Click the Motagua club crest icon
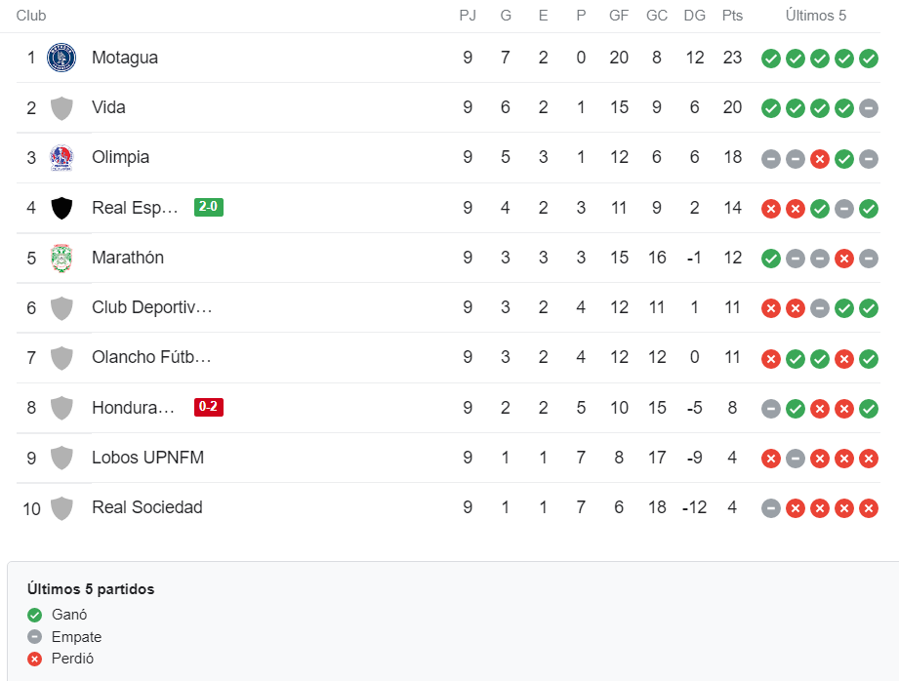 [61, 58]
